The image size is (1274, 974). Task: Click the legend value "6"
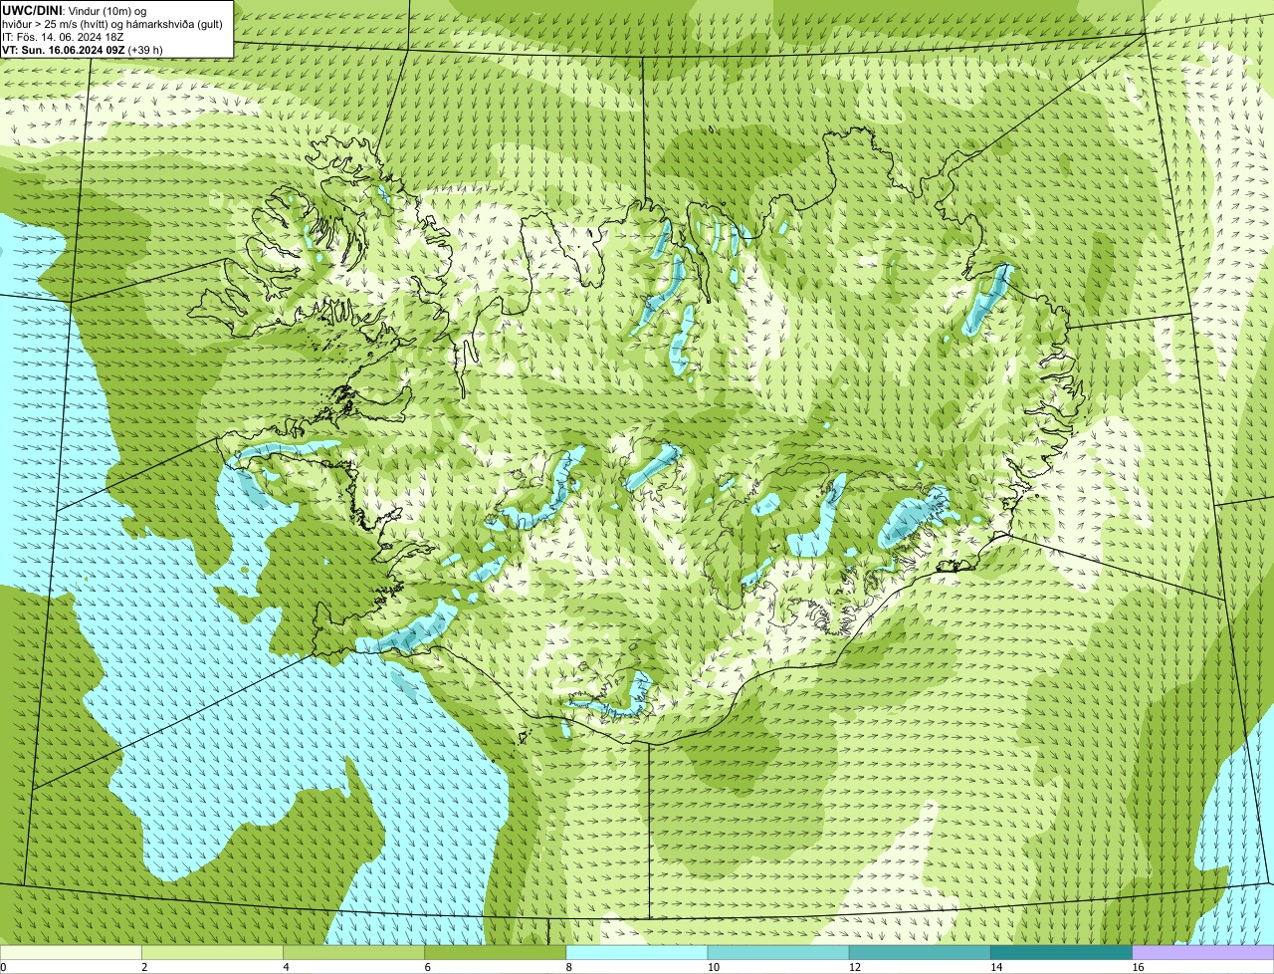(427, 967)
